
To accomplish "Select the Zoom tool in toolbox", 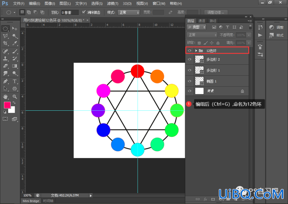I will 15,97.
